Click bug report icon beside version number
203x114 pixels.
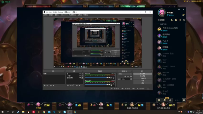(x=184, y=100)
